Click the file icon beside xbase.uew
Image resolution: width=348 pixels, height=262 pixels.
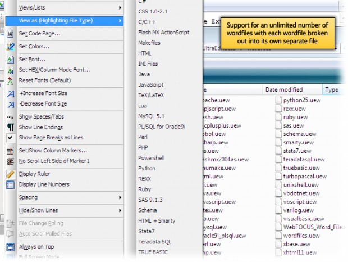coord(278,243)
